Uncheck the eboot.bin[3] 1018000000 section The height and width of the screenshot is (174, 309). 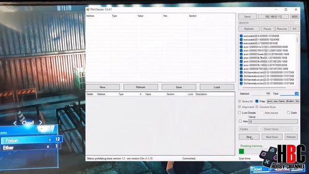(241, 84)
